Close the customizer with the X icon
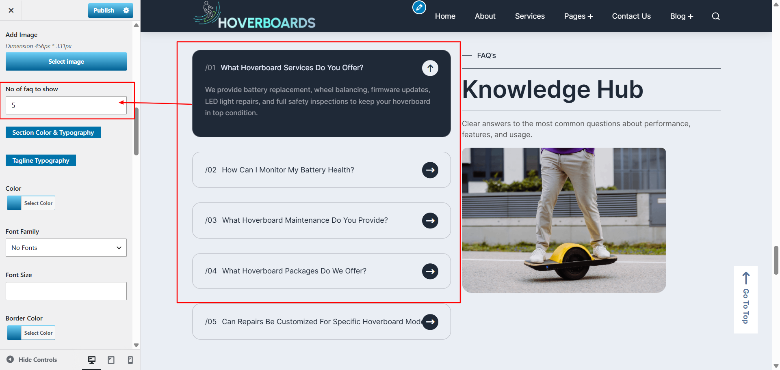 (x=11, y=10)
